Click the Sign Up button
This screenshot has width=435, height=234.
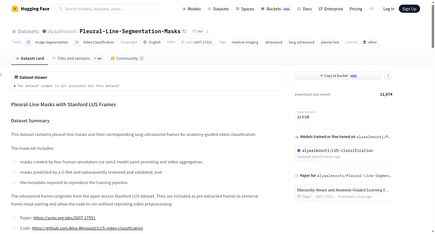pos(409,9)
